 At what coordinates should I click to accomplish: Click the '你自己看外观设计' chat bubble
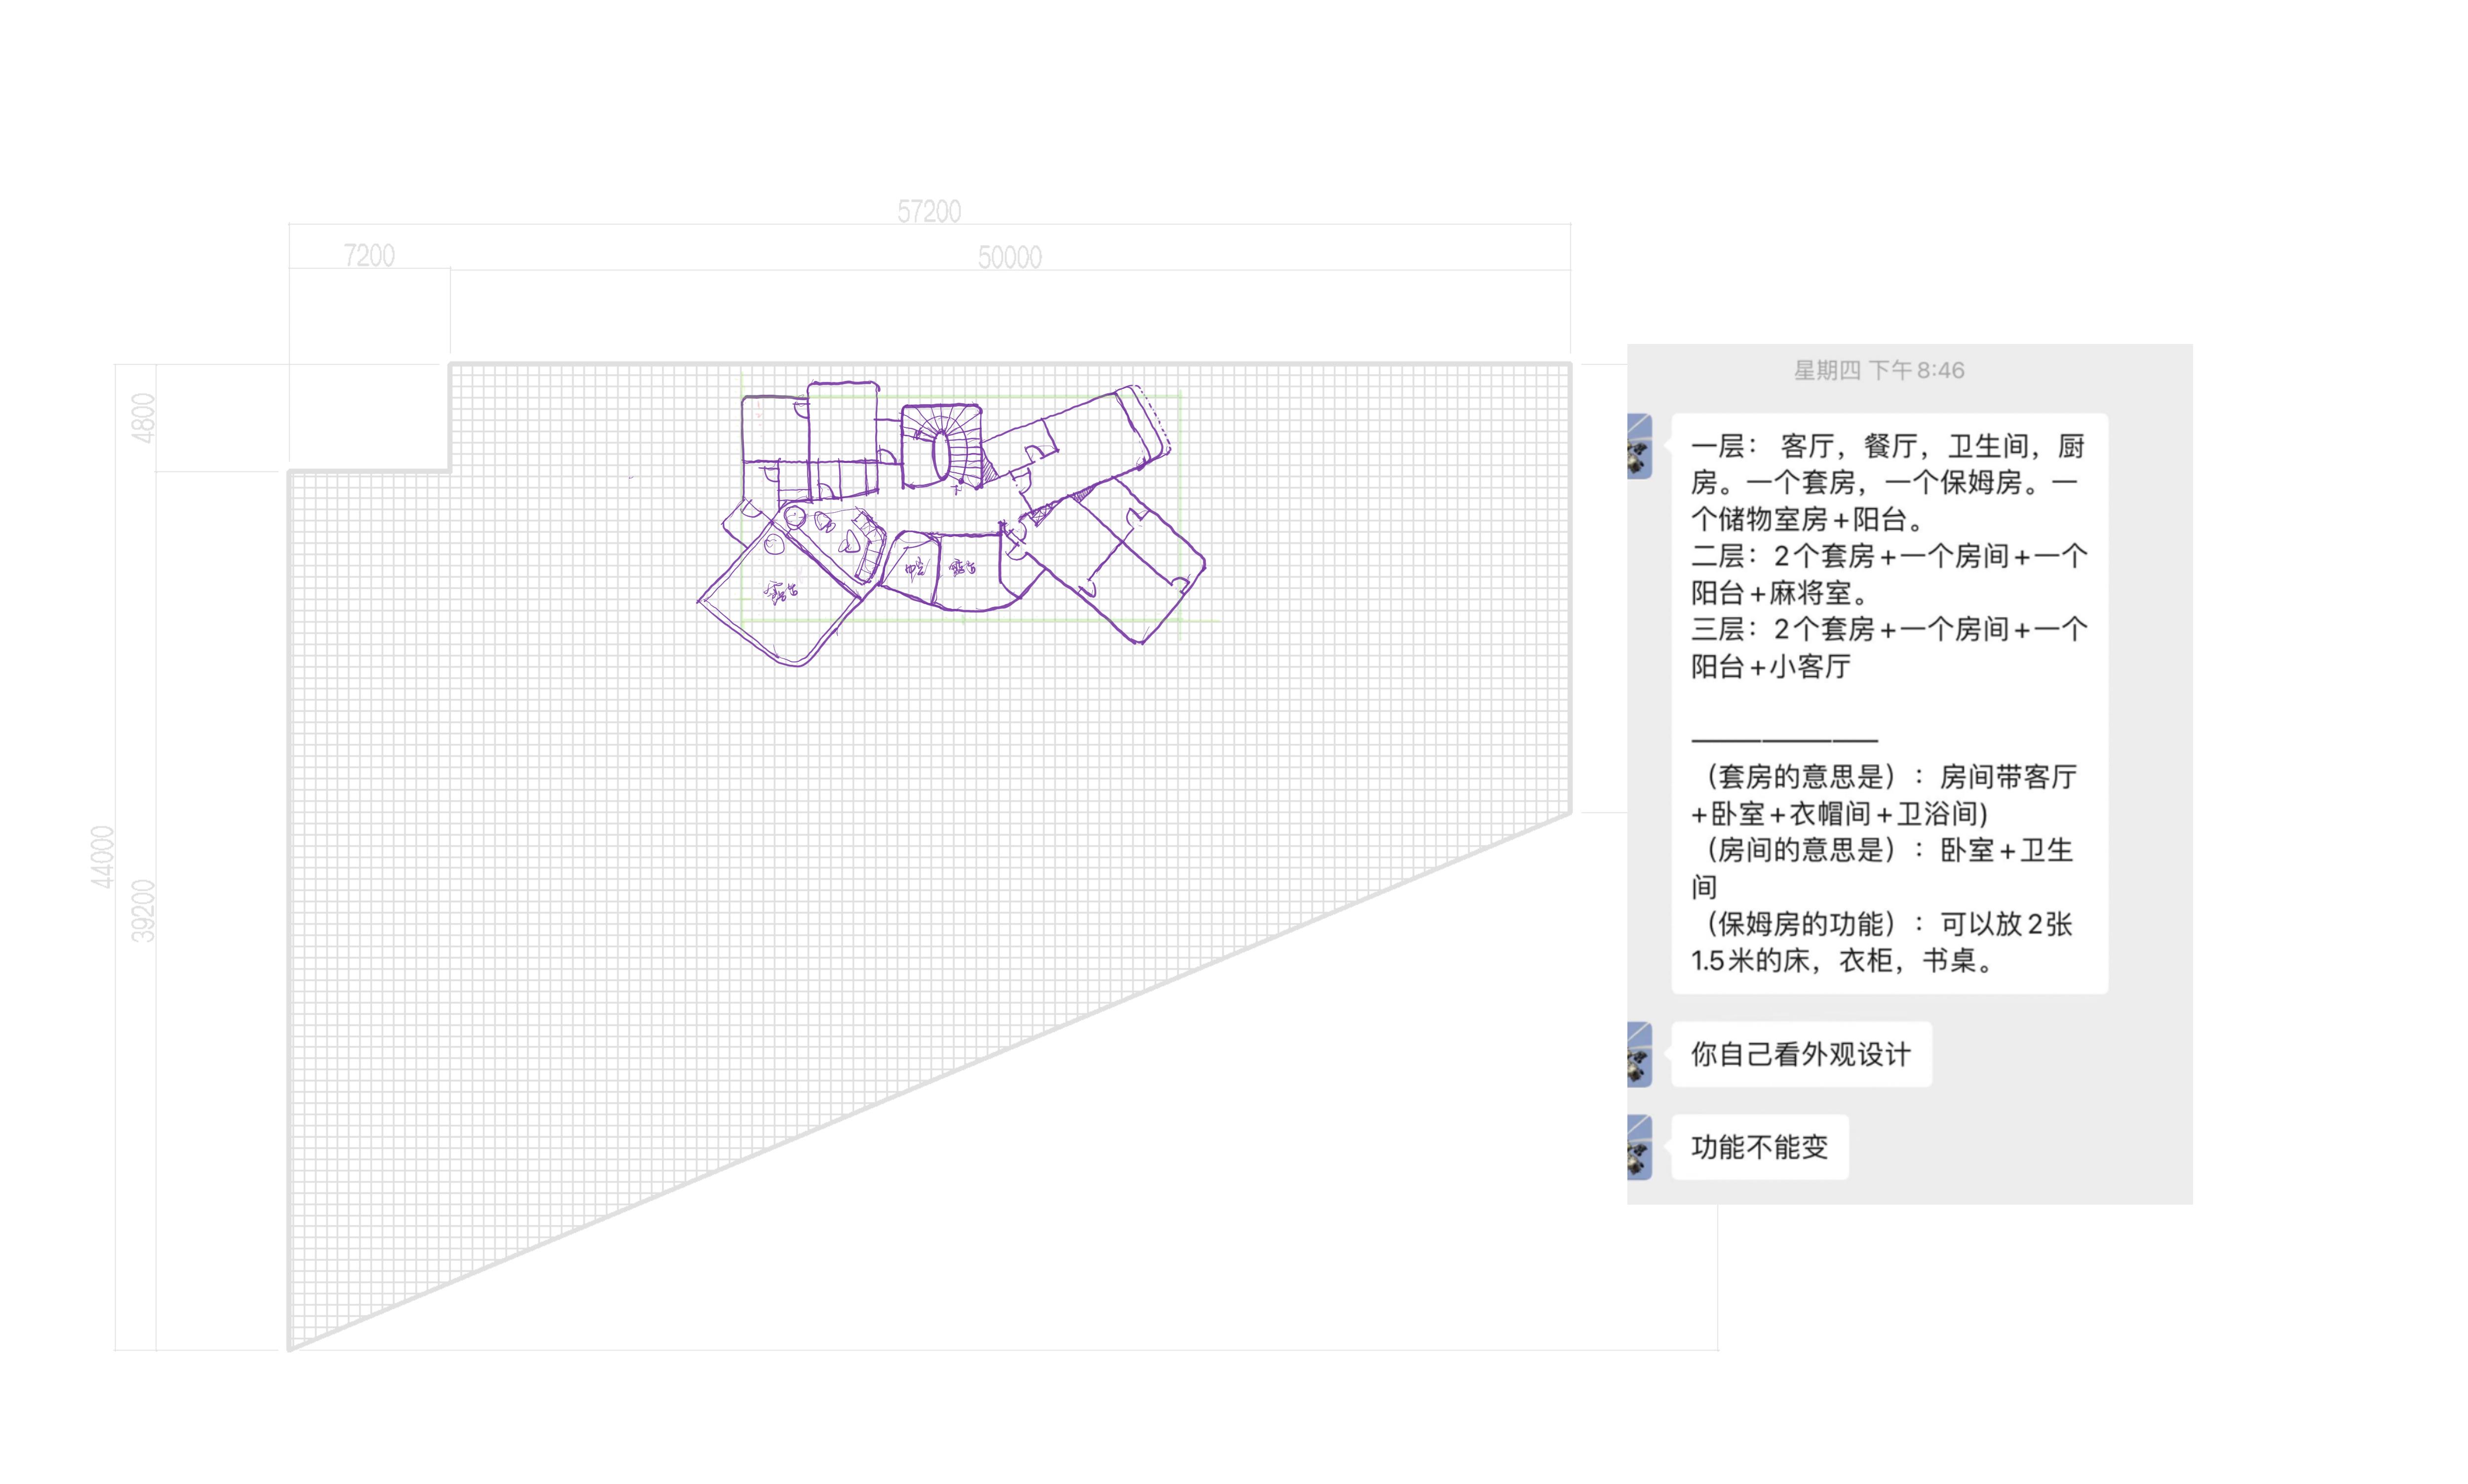1800,1053
